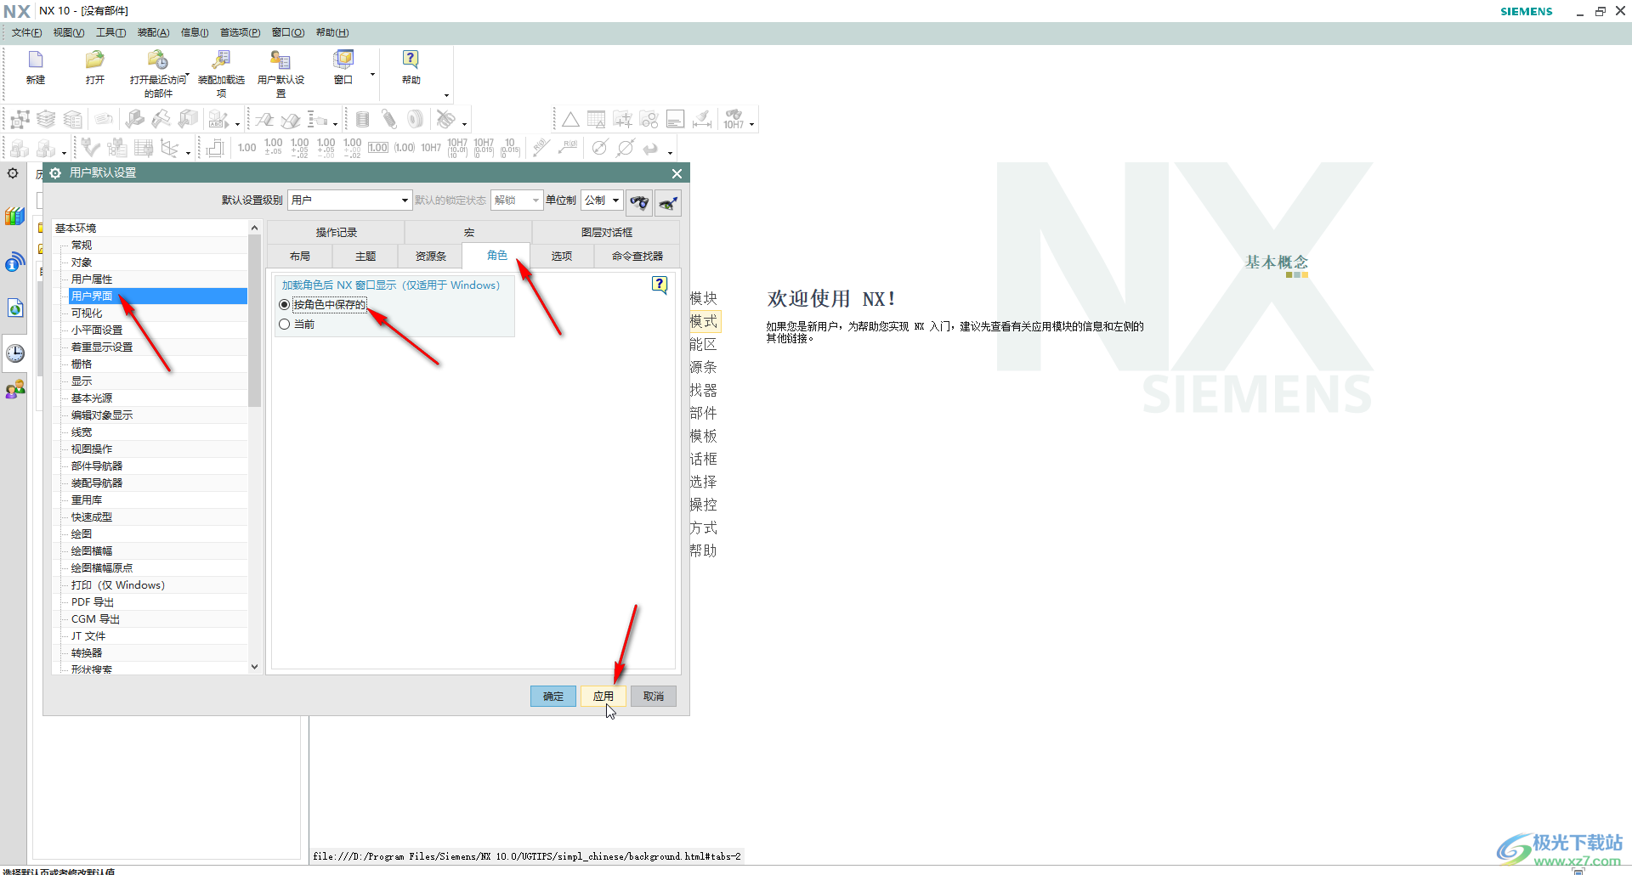The image size is (1632, 875).
Task: Click the 确定 button
Action: click(553, 697)
